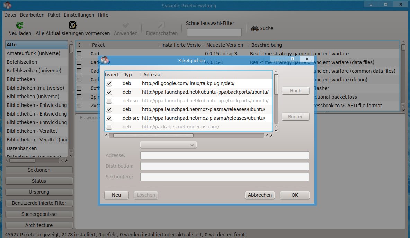
Task: Click the Paket column header
Action: point(124,45)
